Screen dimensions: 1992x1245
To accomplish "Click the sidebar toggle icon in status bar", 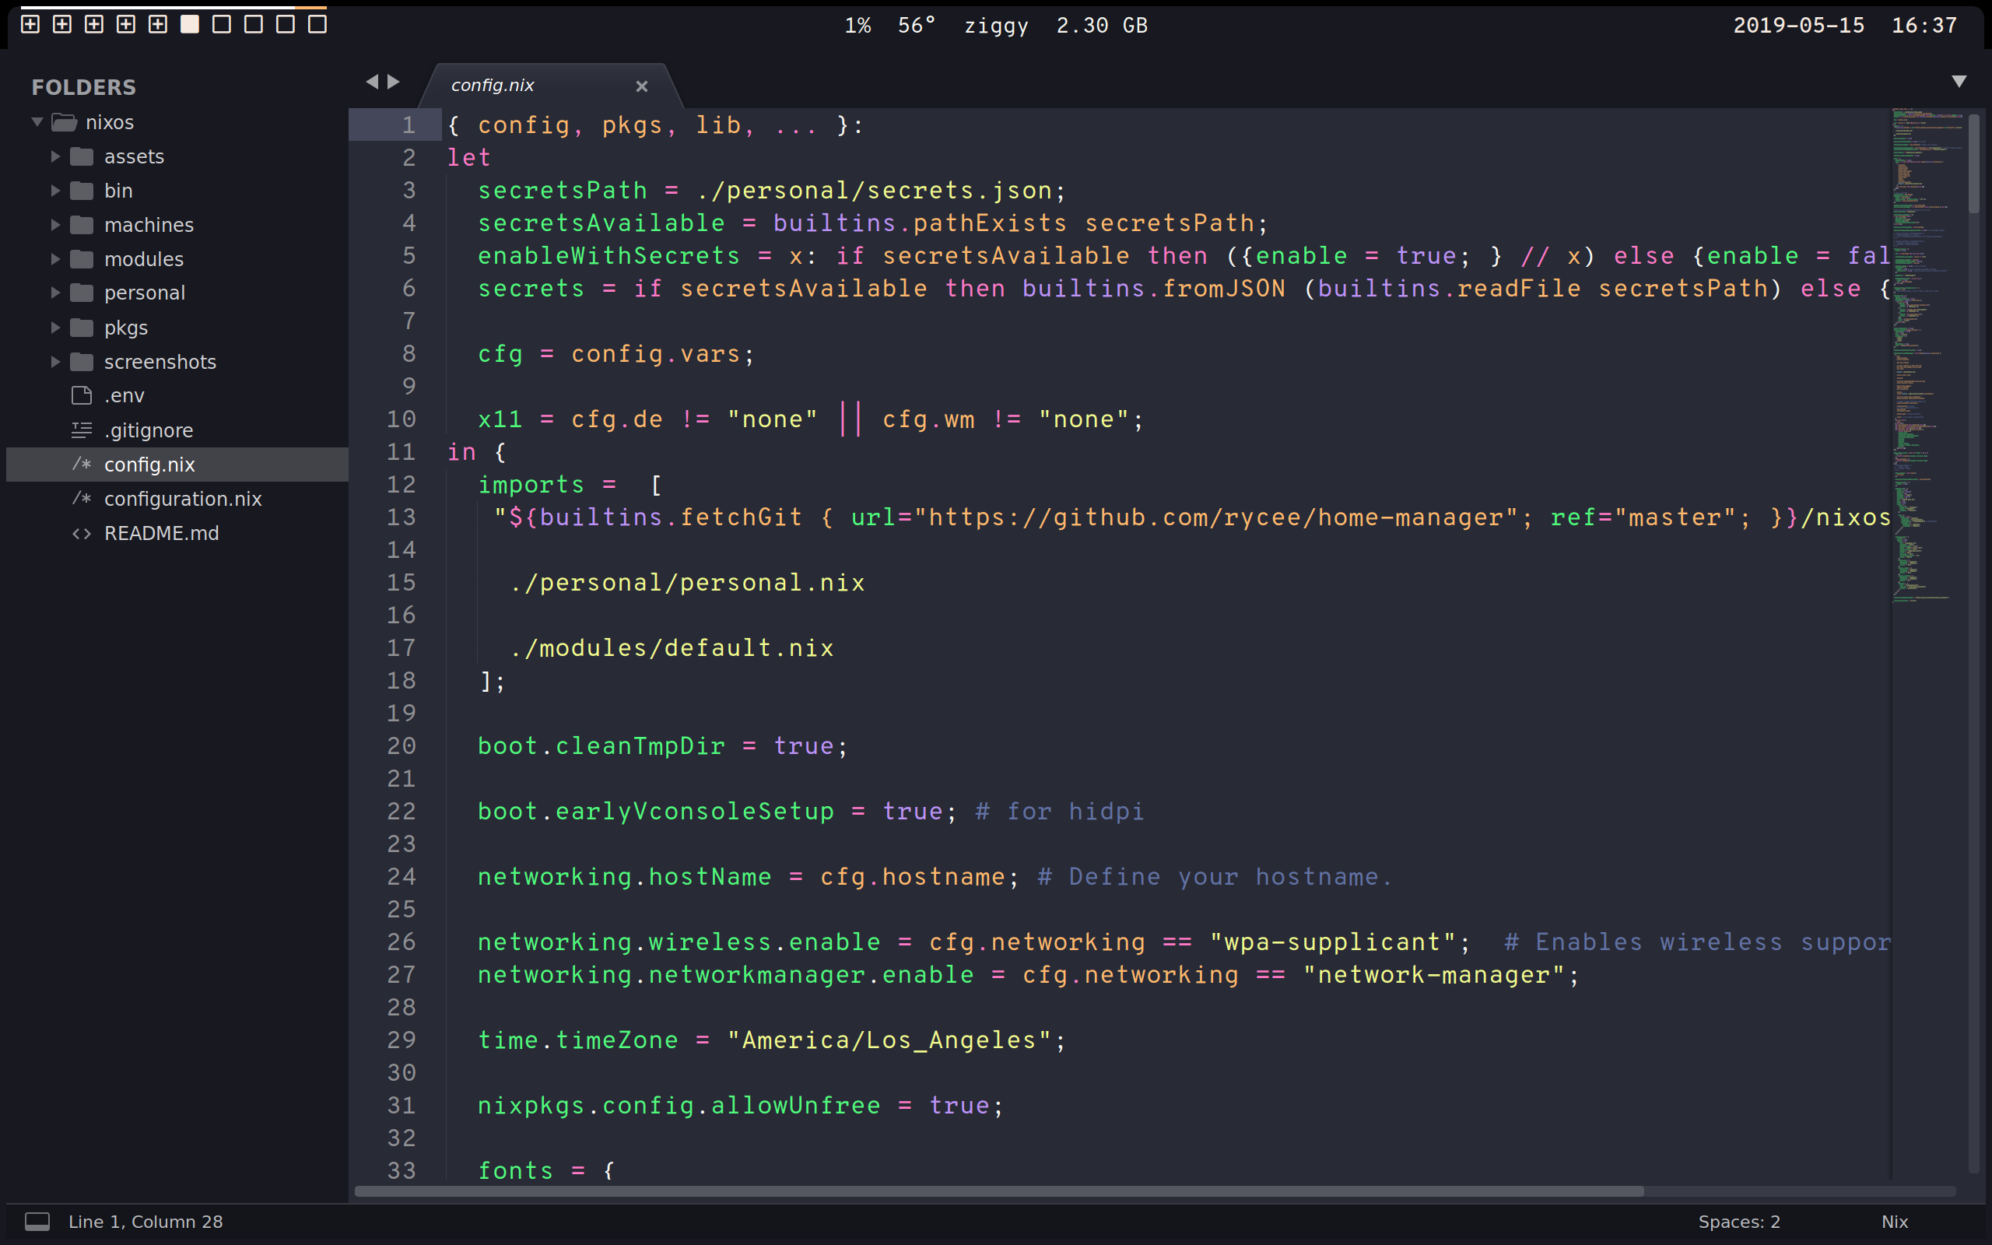I will pos(37,1221).
